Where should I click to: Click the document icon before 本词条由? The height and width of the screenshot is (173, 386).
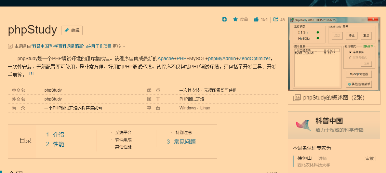click(x=10, y=46)
